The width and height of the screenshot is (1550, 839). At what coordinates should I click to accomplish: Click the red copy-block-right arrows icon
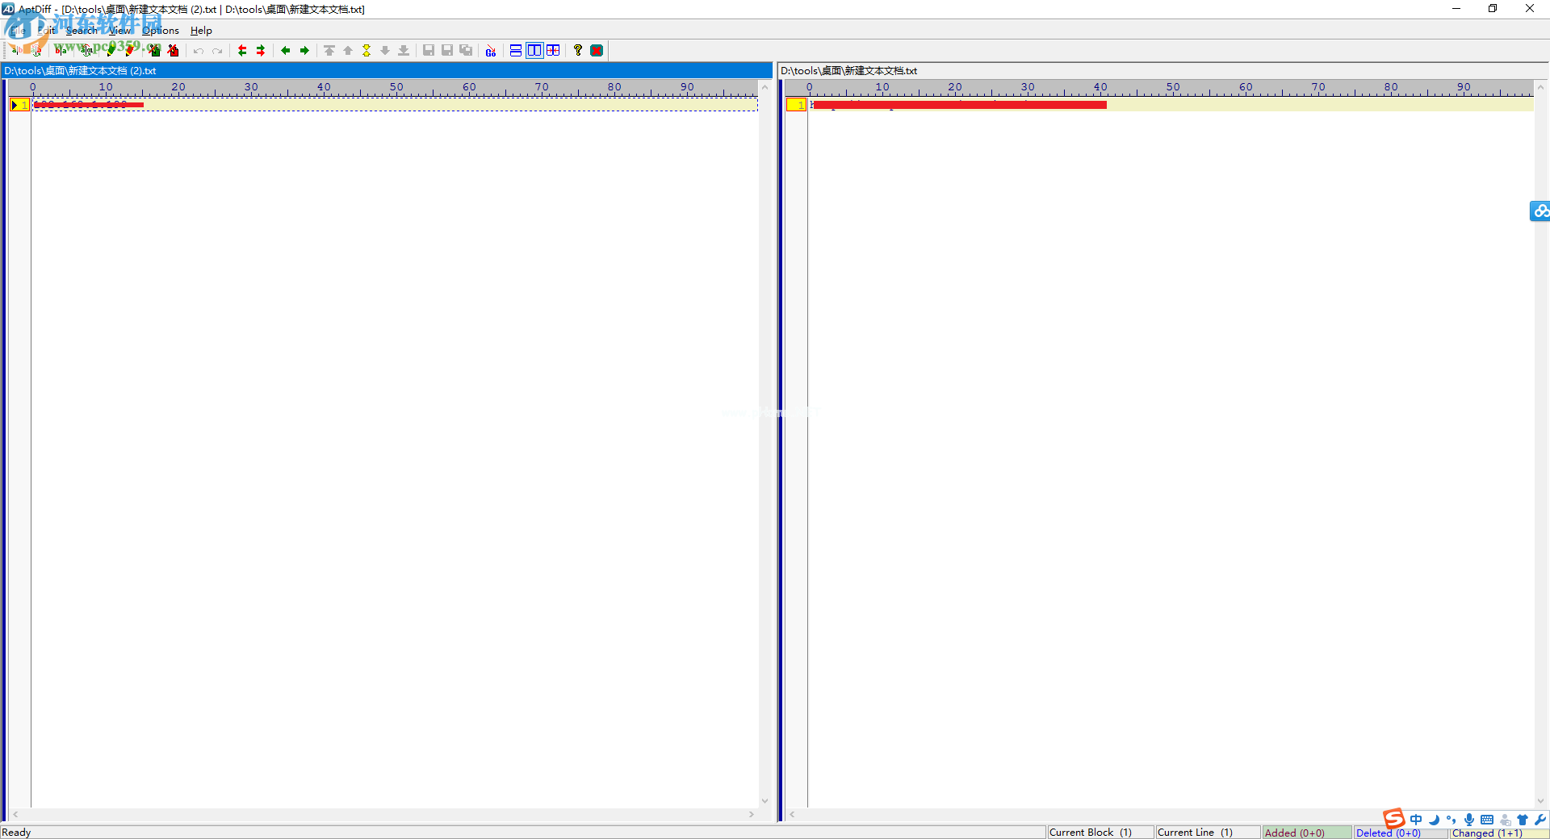click(261, 50)
